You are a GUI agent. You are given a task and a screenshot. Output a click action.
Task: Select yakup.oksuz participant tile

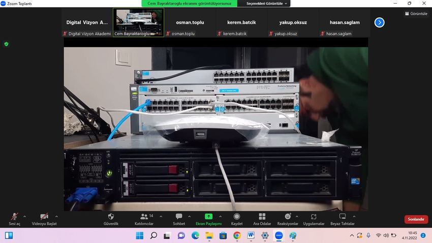tap(293, 22)
